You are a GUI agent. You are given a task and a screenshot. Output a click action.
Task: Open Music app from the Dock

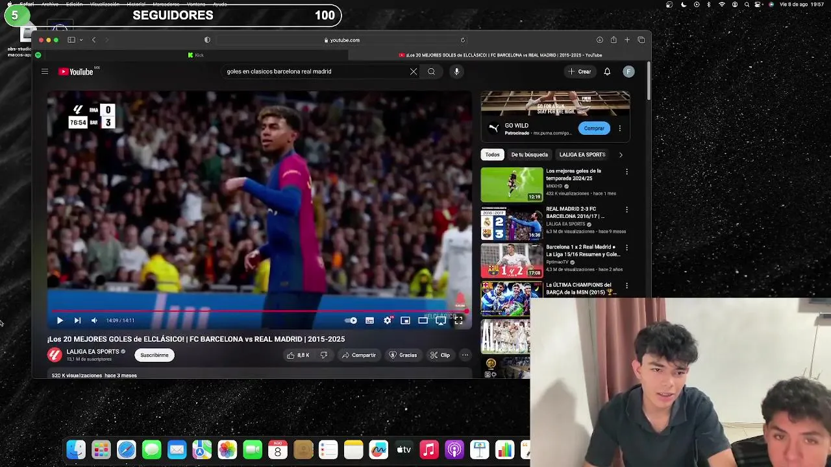(x=429, y=450)
